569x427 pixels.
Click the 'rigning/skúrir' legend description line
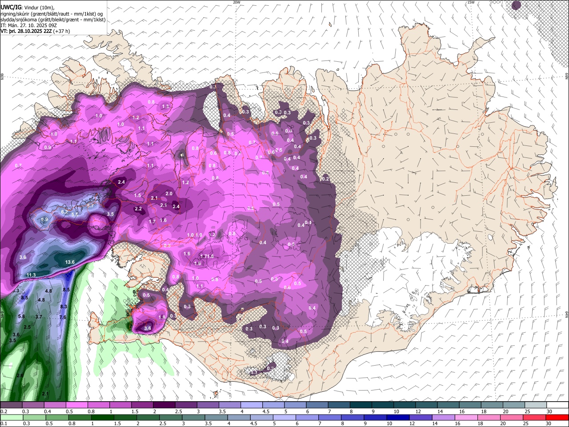(52, 13)
